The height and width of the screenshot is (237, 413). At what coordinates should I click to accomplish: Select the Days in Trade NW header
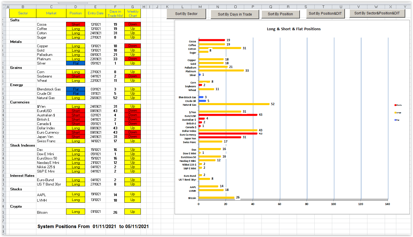[115, 14]
